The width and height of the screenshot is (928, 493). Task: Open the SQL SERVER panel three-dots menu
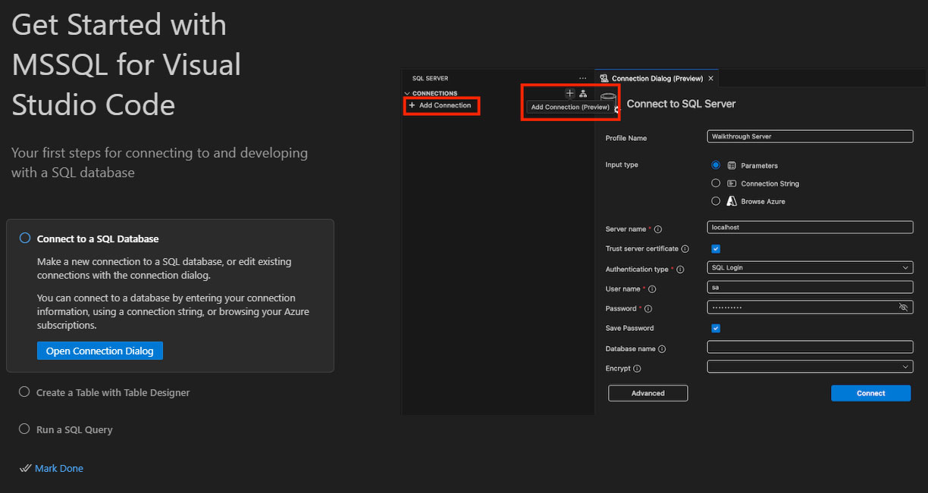[582, 78]
